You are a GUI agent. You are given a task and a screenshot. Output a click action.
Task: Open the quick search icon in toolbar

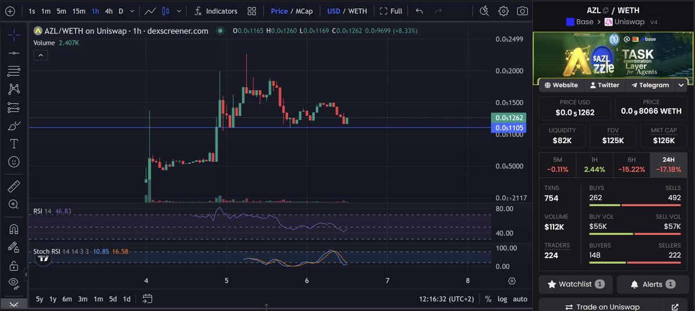[485, 11]
